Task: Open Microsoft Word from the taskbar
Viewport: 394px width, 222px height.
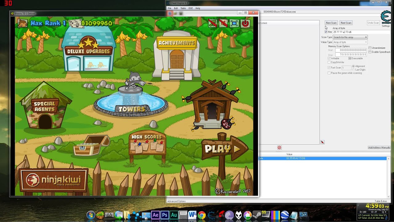Action: [192, 215]
